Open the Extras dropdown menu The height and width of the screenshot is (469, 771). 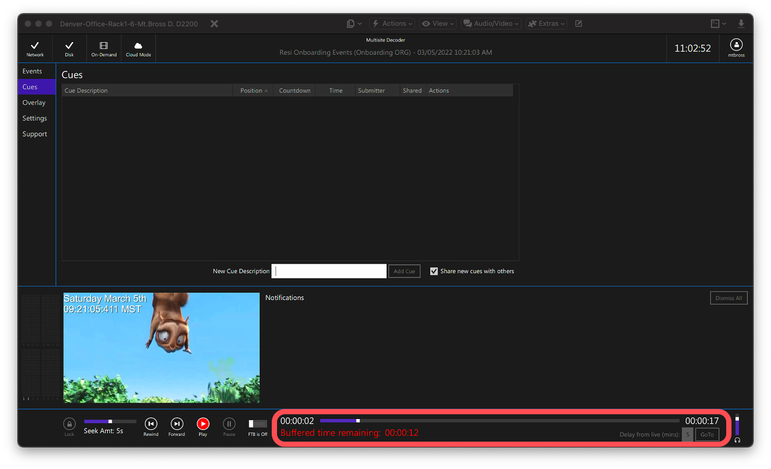tap(546, 23)
